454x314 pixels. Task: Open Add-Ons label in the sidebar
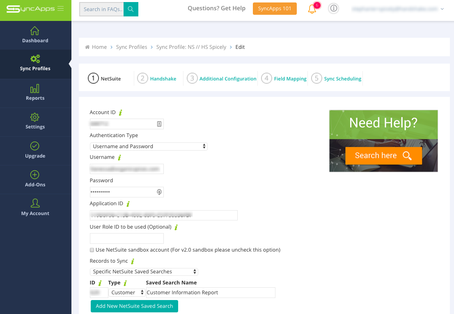point(35,185)
